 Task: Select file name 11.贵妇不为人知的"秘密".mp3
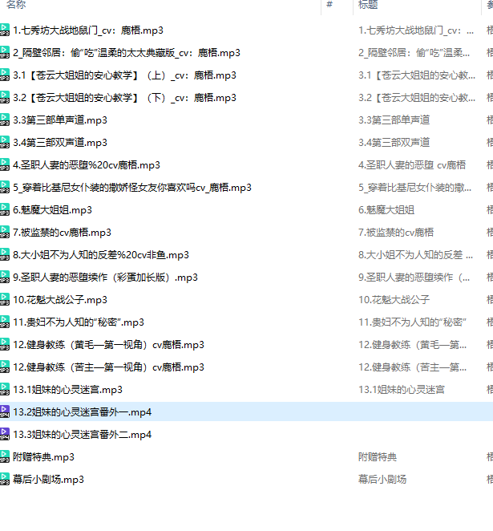point(79,322)
